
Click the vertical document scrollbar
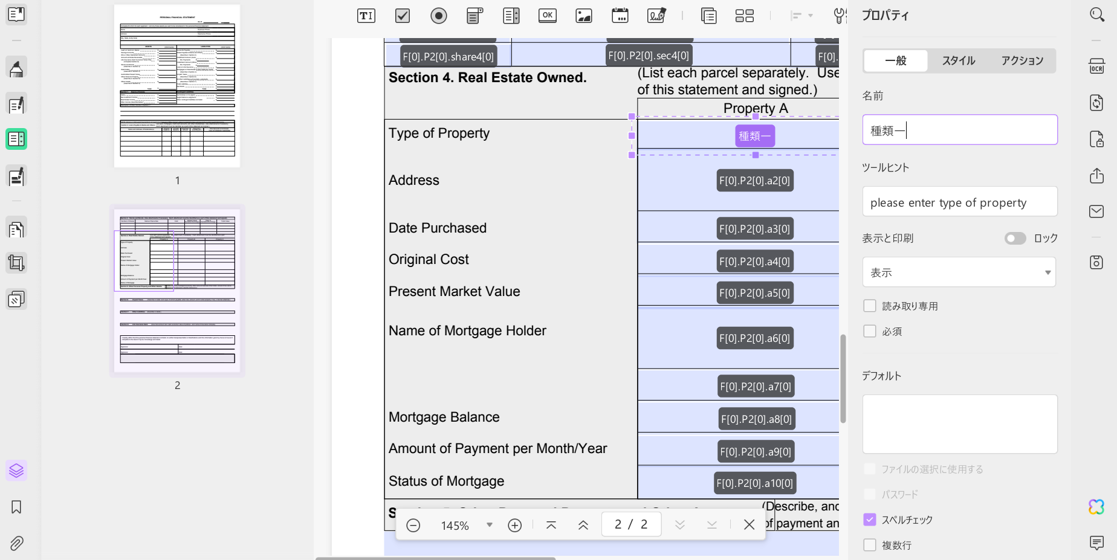[843, 378]
